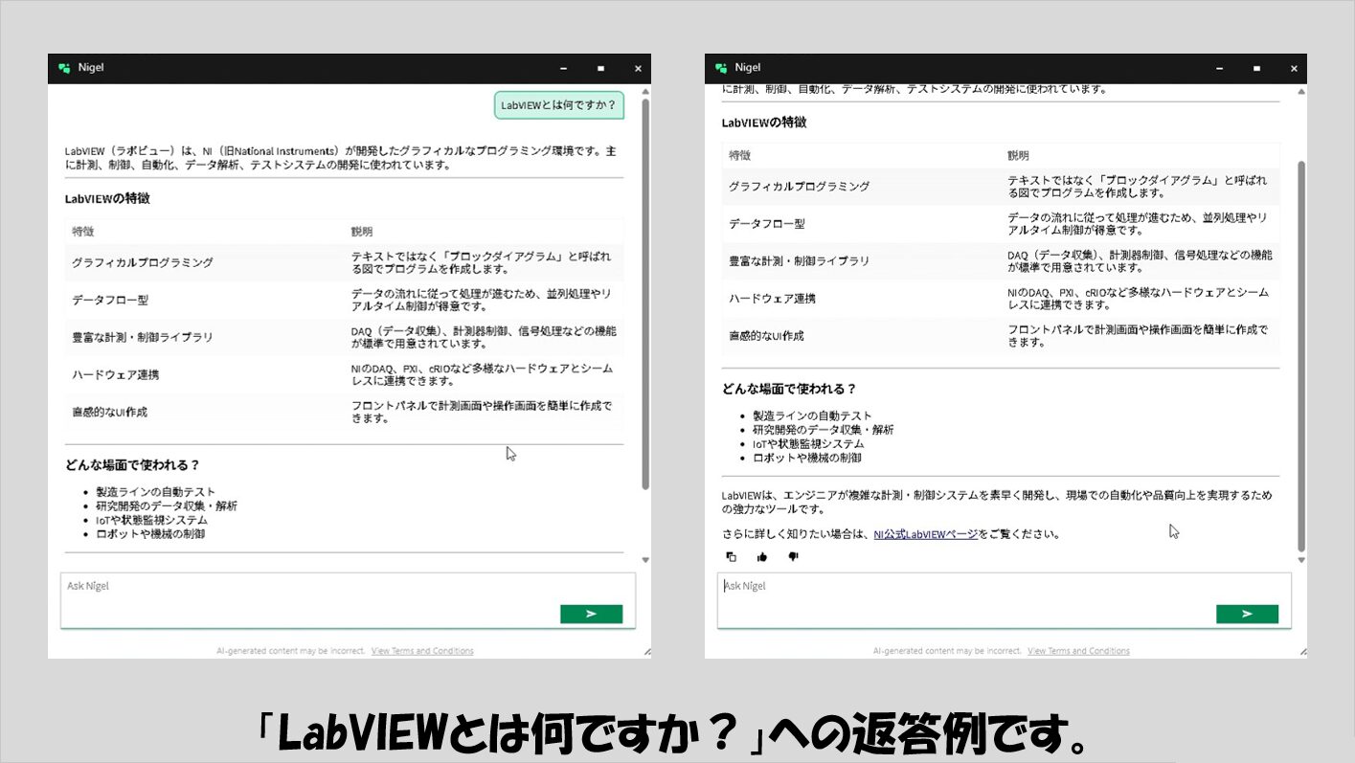Click the Nigel logo icon in right title bar
Image resolution: width=1355 pixels, height=763 pixels.
721,68
